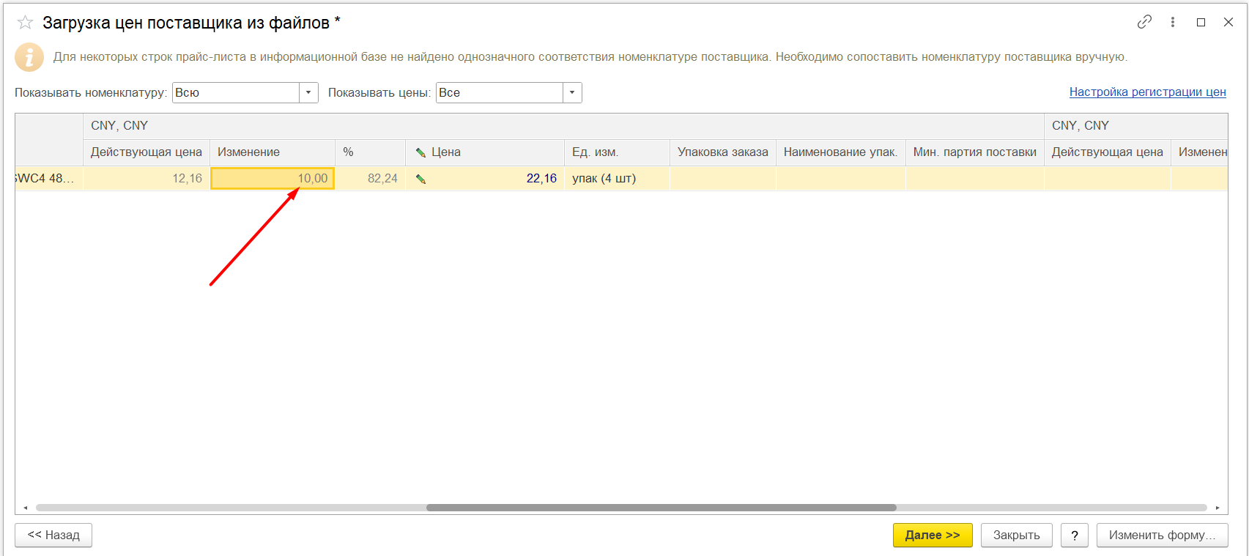Close the price loading window
The width and height of the screenshot is (1249, 556).
tap(1228, 22)
